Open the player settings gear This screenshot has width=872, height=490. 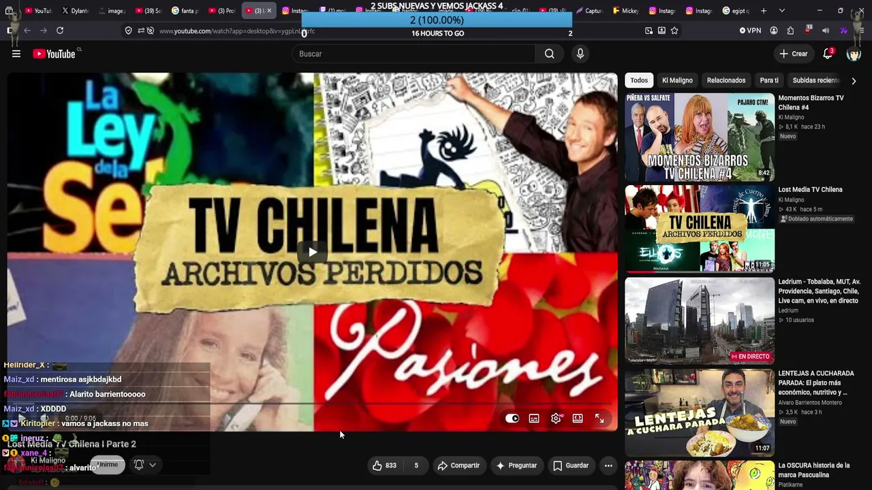tap(556, 419)
